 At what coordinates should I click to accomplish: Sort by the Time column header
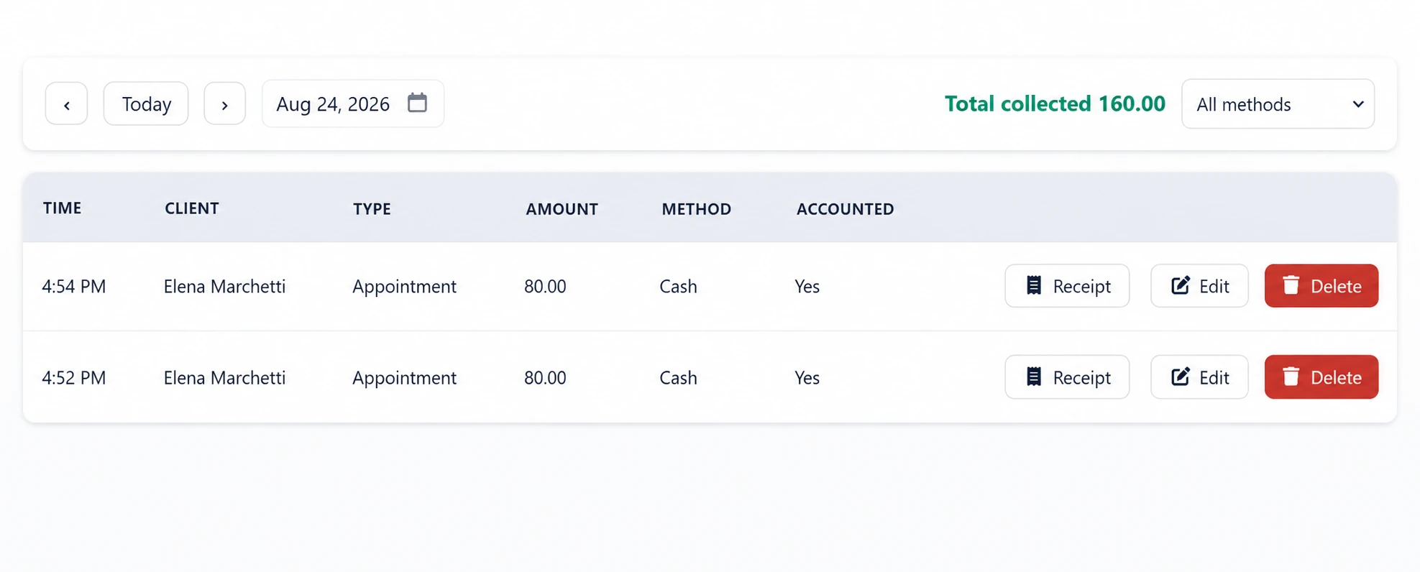tap(62, 208)
